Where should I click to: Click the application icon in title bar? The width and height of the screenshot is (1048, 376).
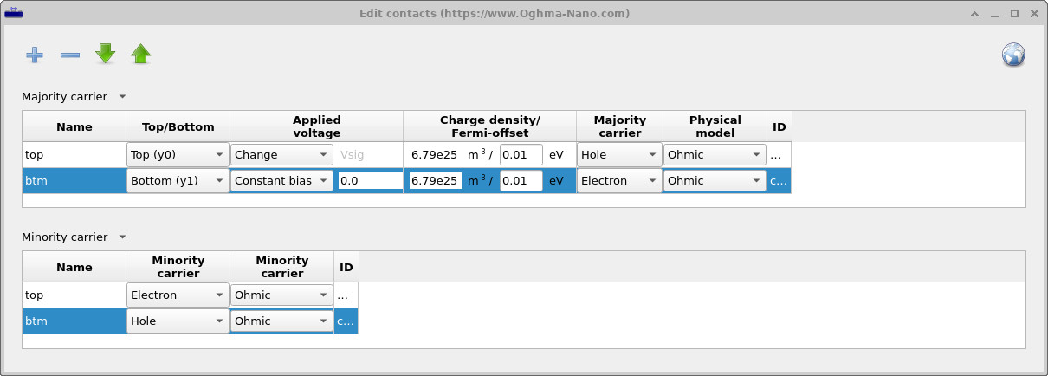[14, 13]
